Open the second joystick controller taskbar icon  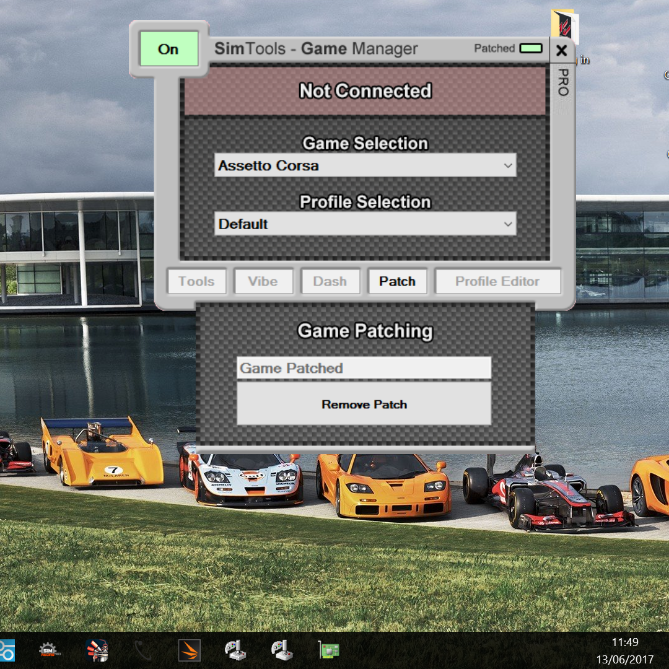(x=282, y=650)
